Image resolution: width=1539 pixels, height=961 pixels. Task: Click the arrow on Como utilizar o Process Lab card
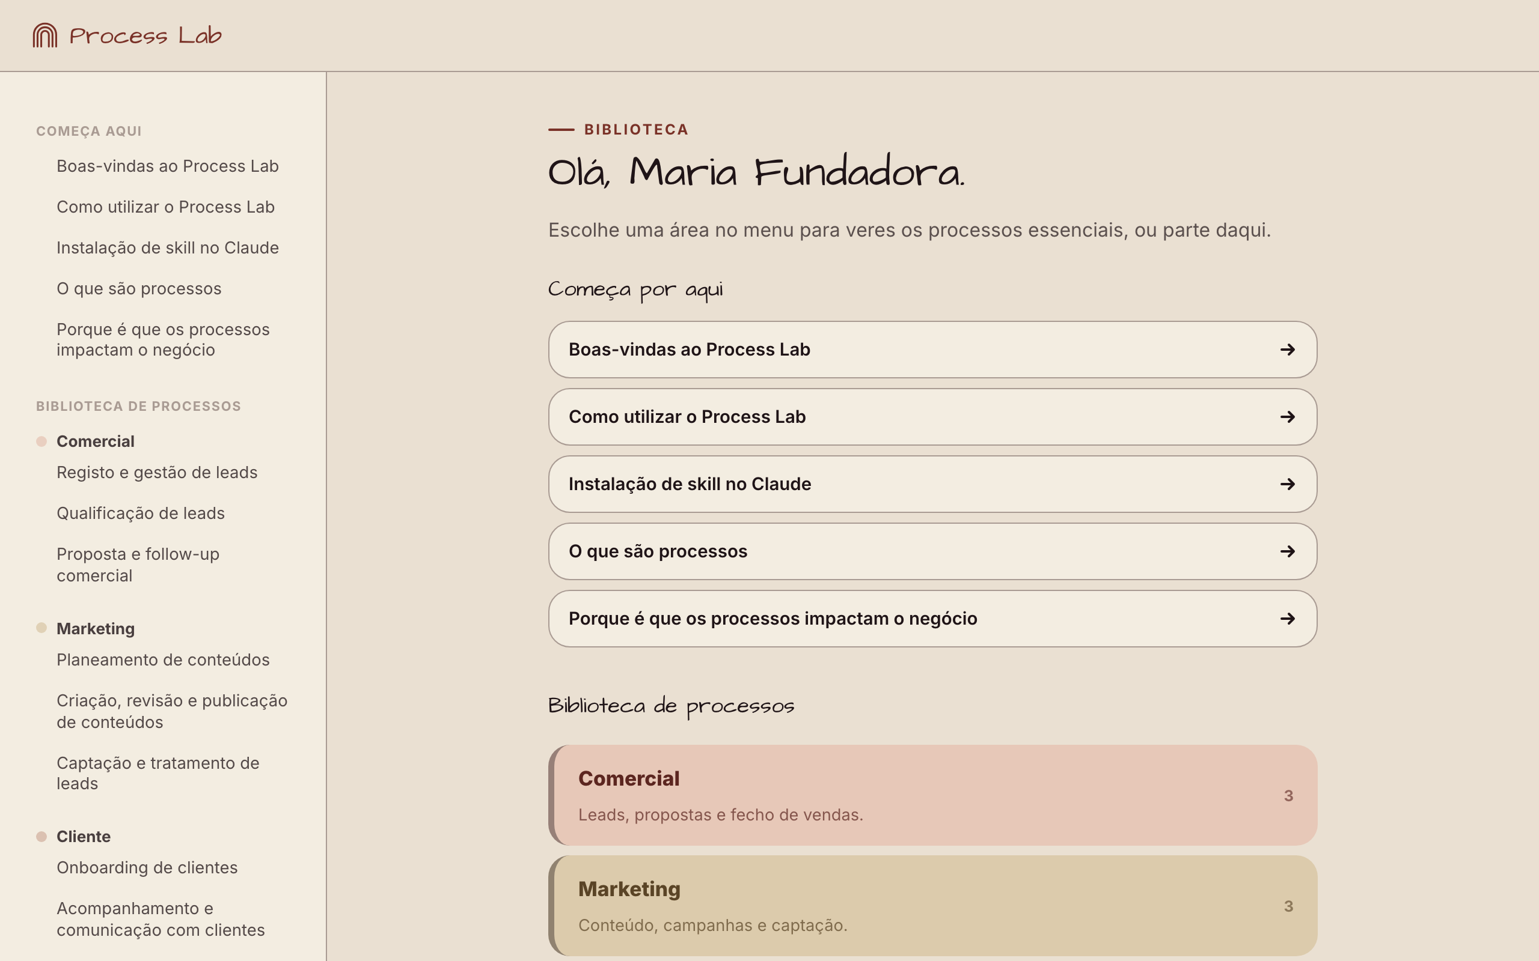(x=1287, y=417)
